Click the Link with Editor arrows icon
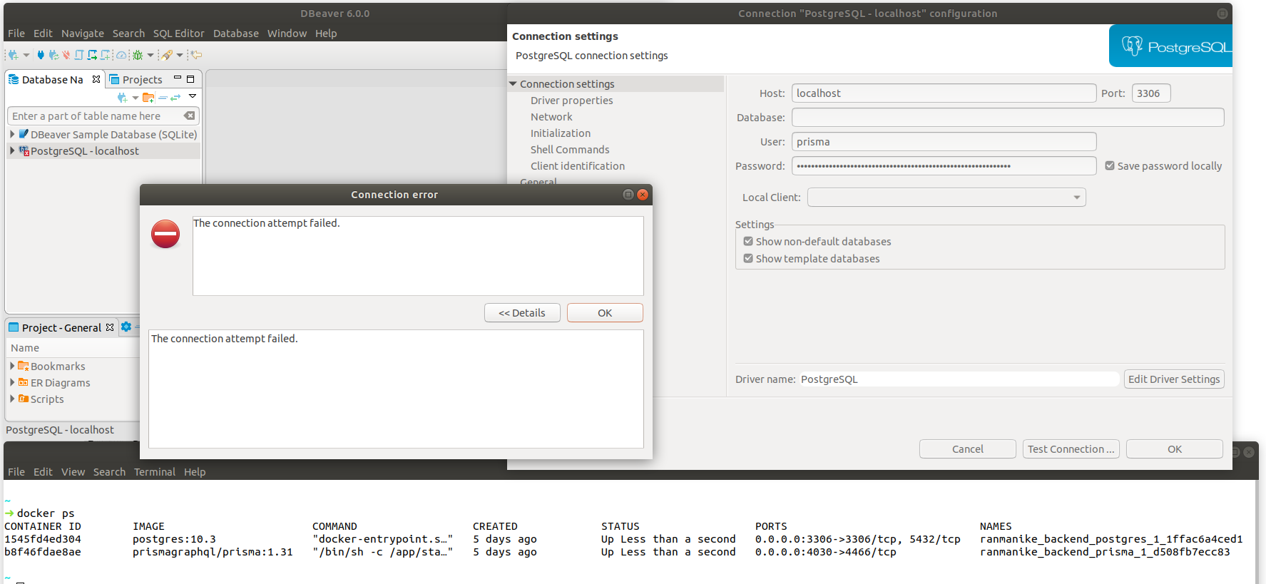The image size is (1266, 584). pyautogui.click(x=175, y=98)
